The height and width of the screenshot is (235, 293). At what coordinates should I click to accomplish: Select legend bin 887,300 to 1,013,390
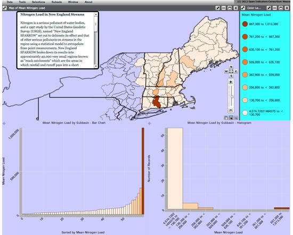[260, 24]
